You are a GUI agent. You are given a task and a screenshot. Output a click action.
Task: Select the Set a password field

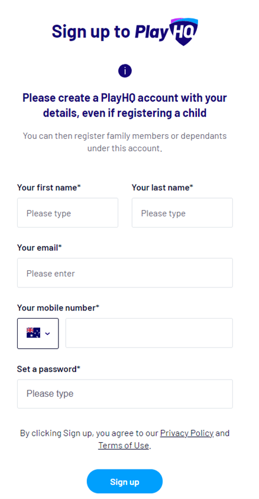coord(125,394)
